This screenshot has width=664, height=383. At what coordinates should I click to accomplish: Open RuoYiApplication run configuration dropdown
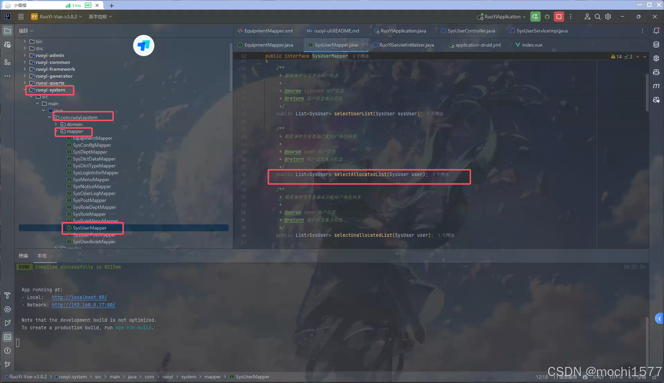point(502,17)
